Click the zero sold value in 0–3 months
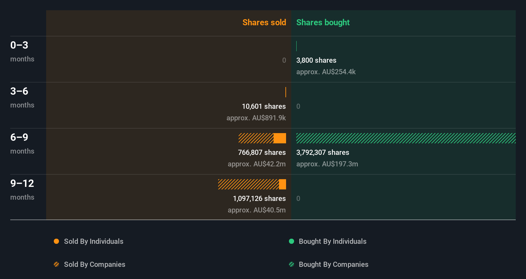The width and height of the screenshot is (526, 279). pos(284,60)
